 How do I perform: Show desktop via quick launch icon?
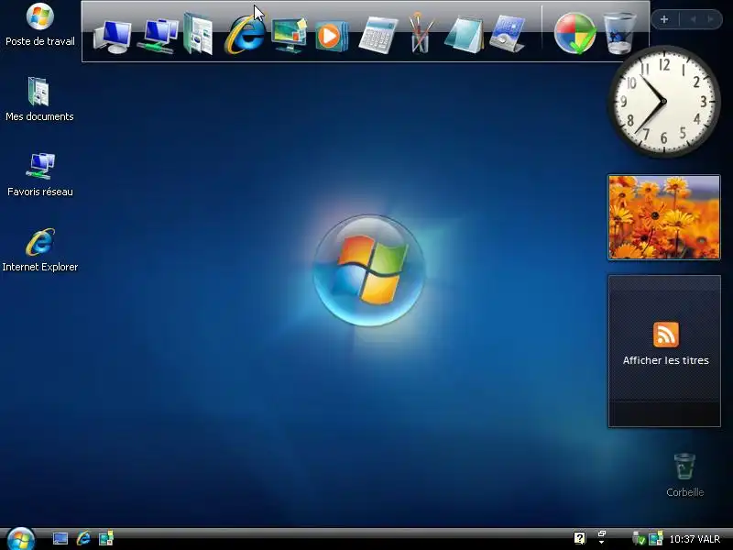(x=60, y=539)
